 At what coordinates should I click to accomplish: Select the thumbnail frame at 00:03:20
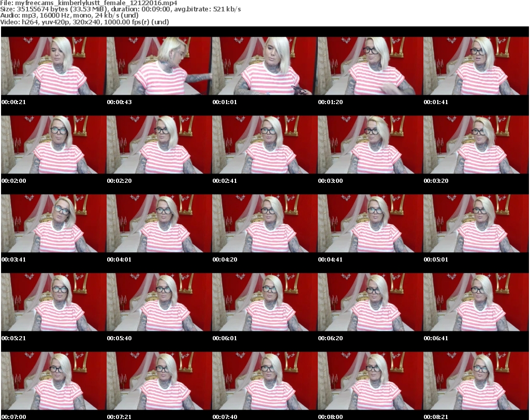tap(476, 144)
